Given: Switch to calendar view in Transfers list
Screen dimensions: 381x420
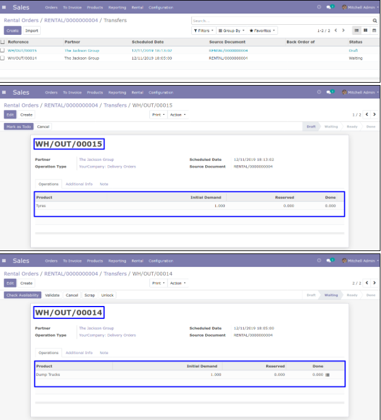Looking at the screenshot, I should coord(374,30).
